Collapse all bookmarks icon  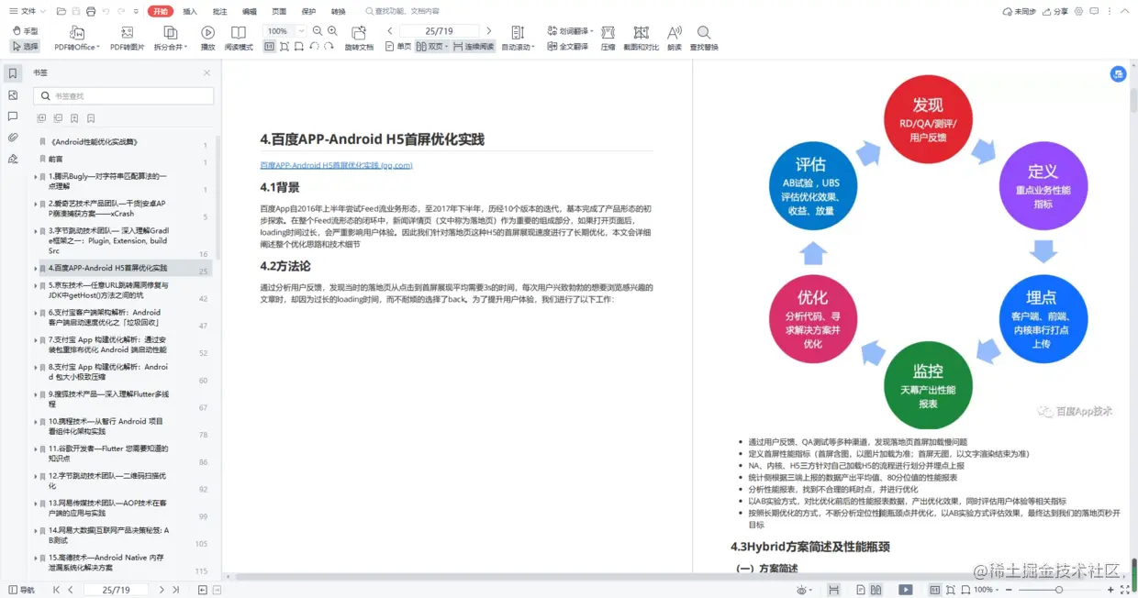click(58, 118)
